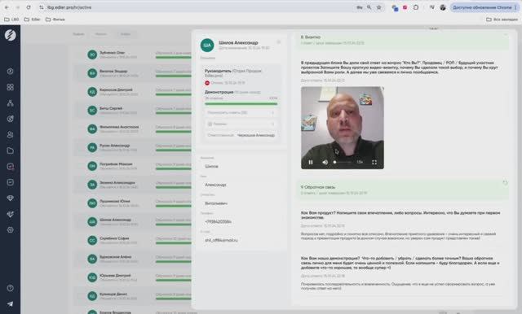The image size is (522, 314).
Task: Open Шилов Александр row in the list
Action: [x=133, y=222]
